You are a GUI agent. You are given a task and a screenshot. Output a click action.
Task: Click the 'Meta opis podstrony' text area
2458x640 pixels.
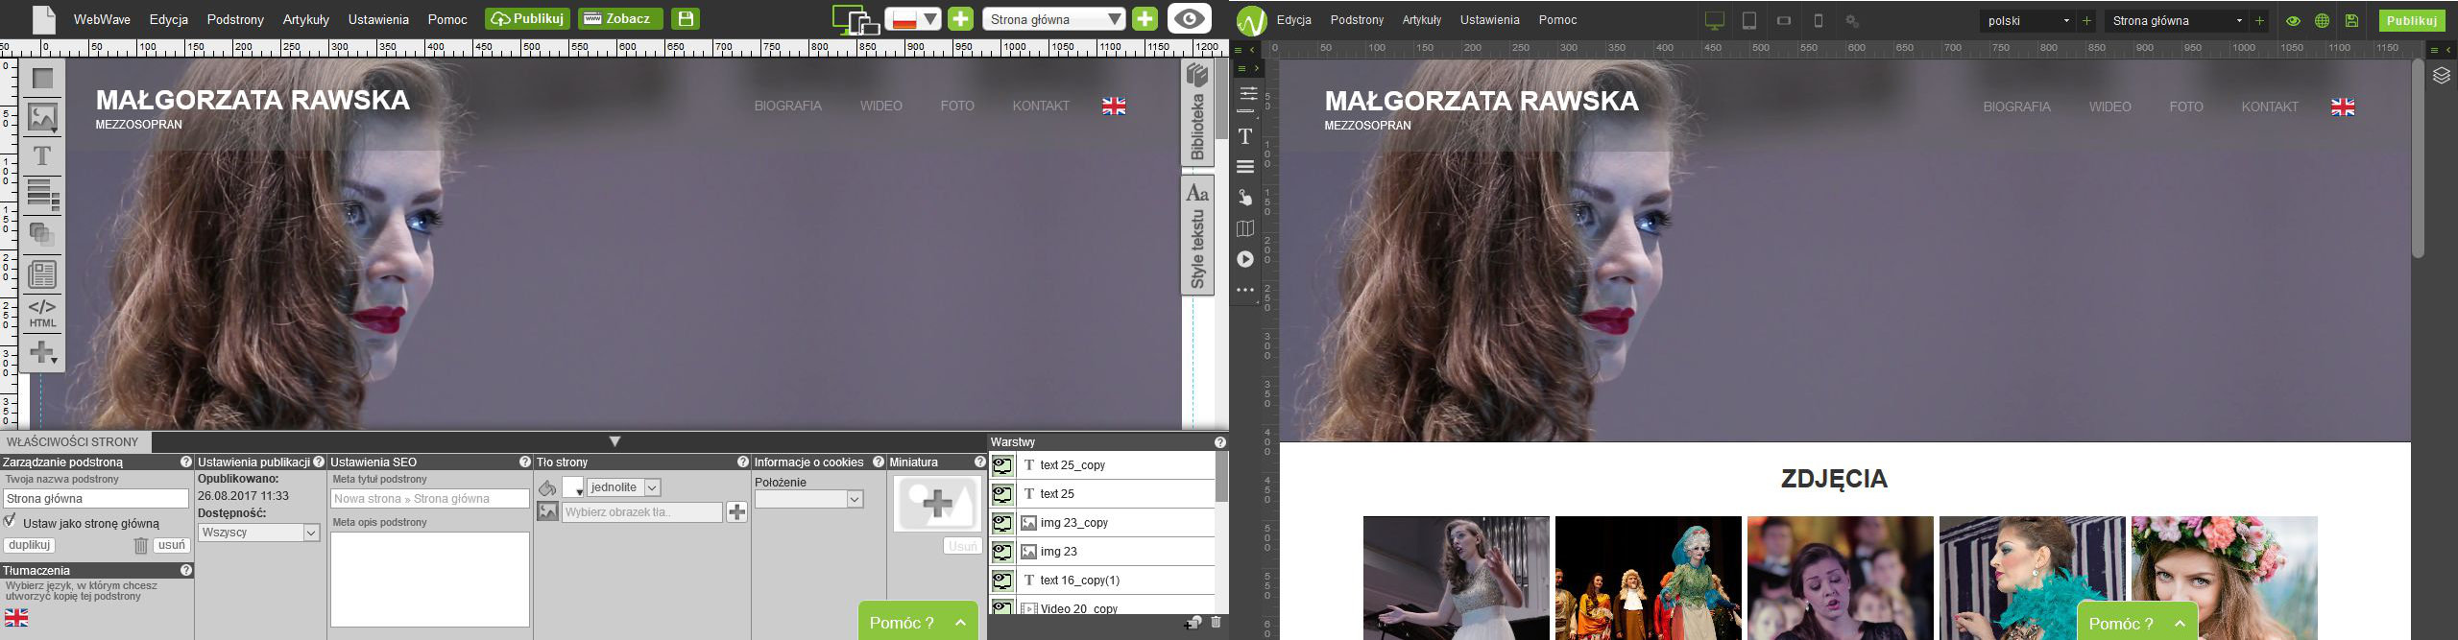coord(429,579)
